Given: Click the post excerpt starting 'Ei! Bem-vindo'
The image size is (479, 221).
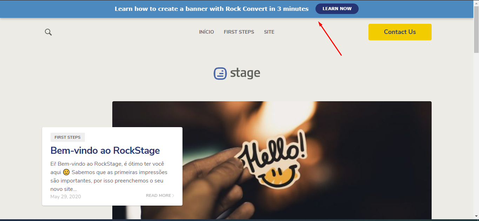Looking at the screenshot, I should click(109, 176).
